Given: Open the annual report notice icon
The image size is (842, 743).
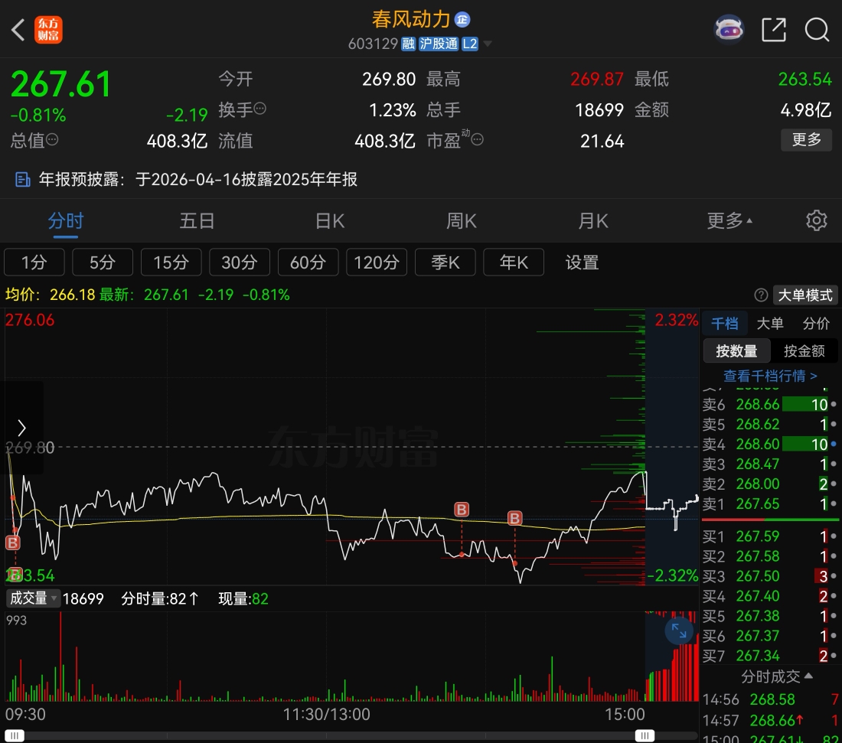Looking at the screenshot, I should tap(22, 179).
